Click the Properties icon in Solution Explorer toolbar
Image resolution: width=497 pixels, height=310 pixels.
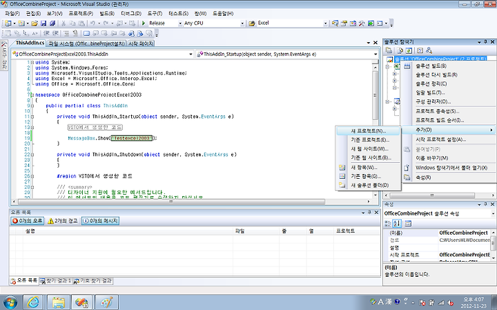[x=389, y=50]
